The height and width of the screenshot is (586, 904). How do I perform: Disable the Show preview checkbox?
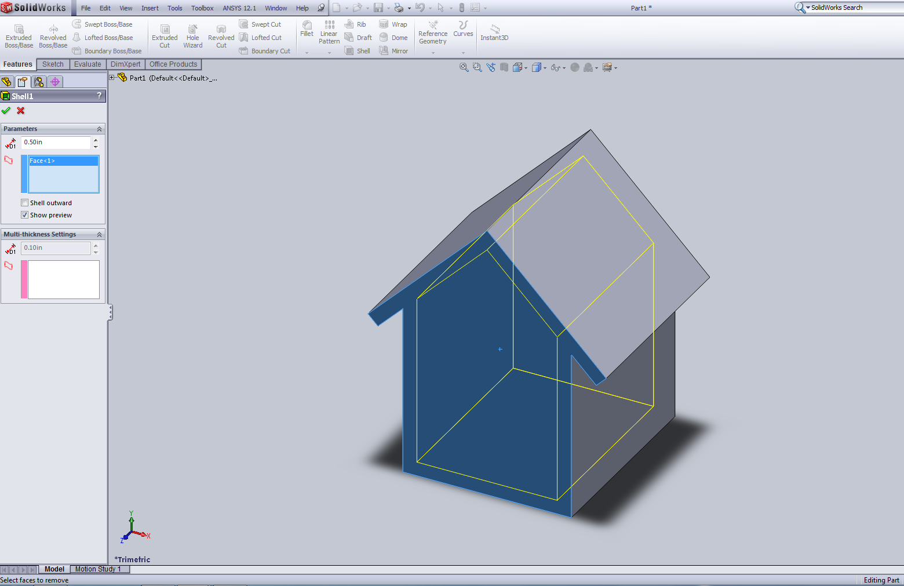click(25, 214)
